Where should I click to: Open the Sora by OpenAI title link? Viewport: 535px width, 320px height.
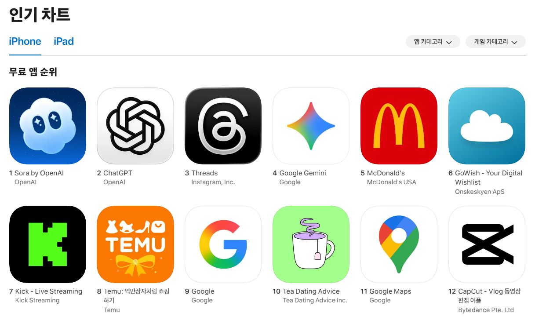39,173
